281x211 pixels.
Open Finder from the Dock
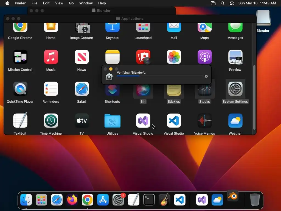26,200
